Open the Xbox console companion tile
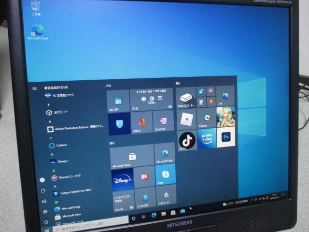The height and width of the screenshot is (232, 309). point(186,98)
